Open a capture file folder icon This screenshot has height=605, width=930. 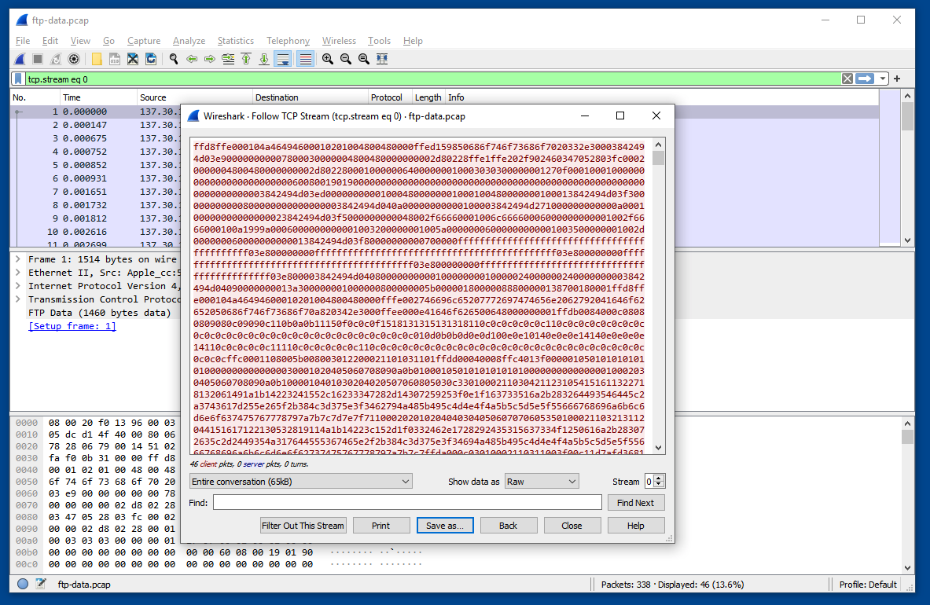click(97, 59)
